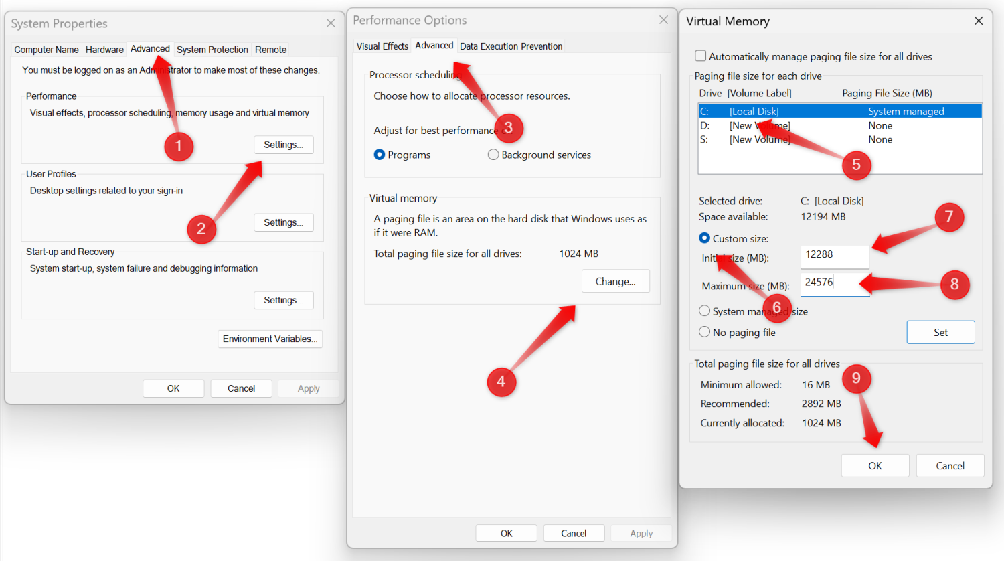Switch to Visual Effects tab
This screenshot has width=1004, height=561.
(382, 46)
